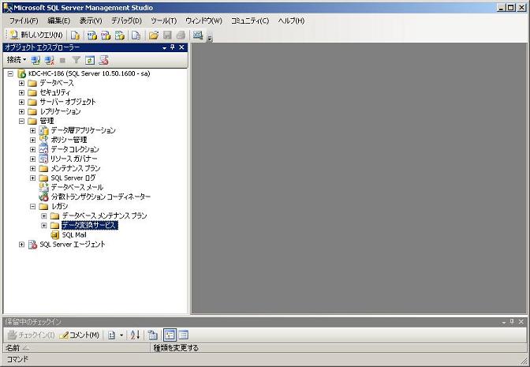Expand the レプリケーション folder
This screenshot has width=530, height=367.
(x=21, y=111)
